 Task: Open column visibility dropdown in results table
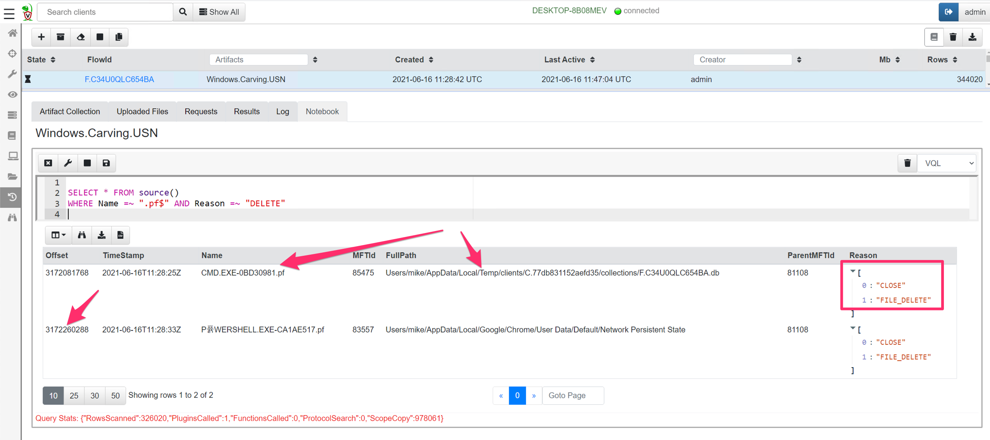[59, 235]
